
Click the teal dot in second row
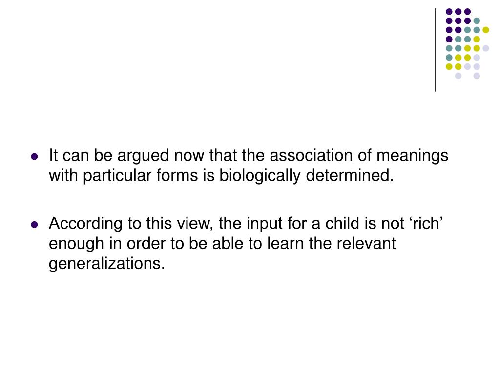pyautogui.click(x=477, y=21)
